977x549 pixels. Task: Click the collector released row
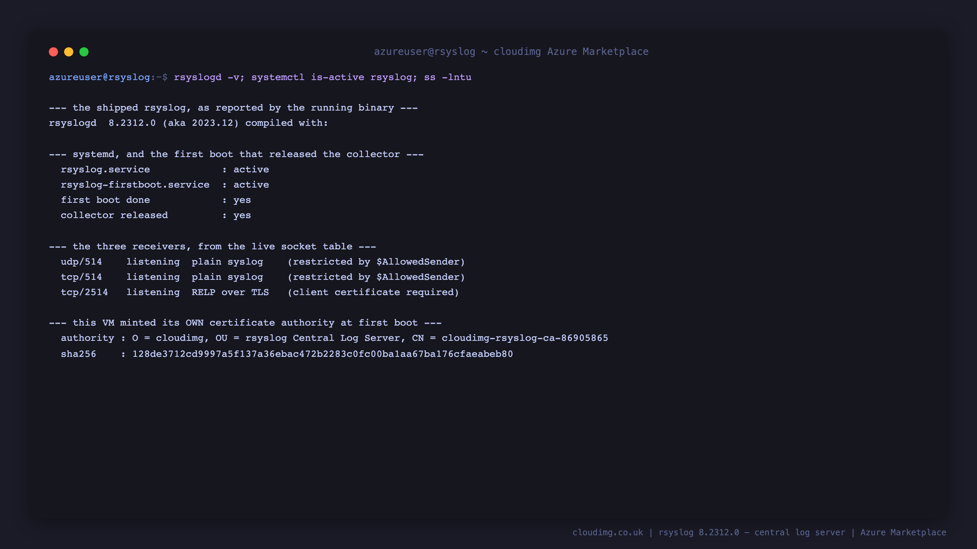156,215
